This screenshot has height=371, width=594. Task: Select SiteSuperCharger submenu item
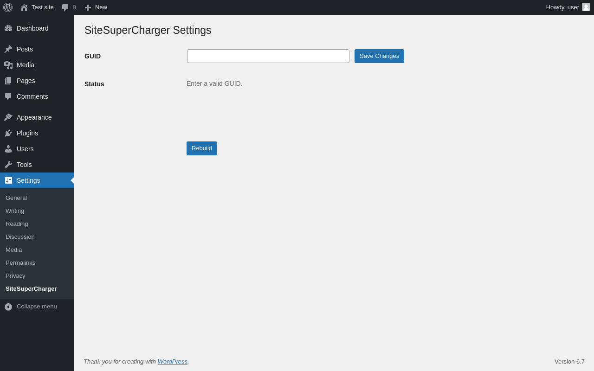click(37, 289)
